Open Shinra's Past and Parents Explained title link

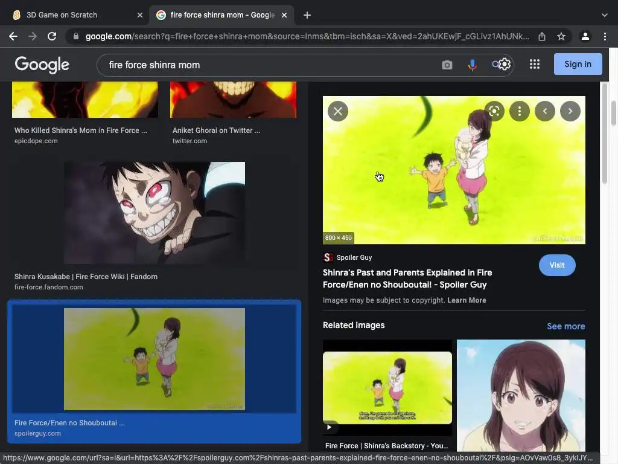click(407, 279)
